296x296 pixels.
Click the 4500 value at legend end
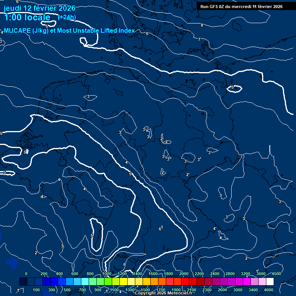coord(276,274)
